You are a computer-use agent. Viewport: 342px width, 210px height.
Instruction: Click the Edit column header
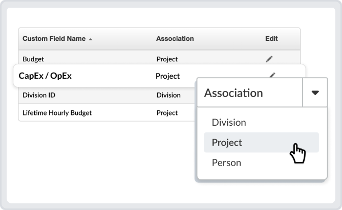271,39
